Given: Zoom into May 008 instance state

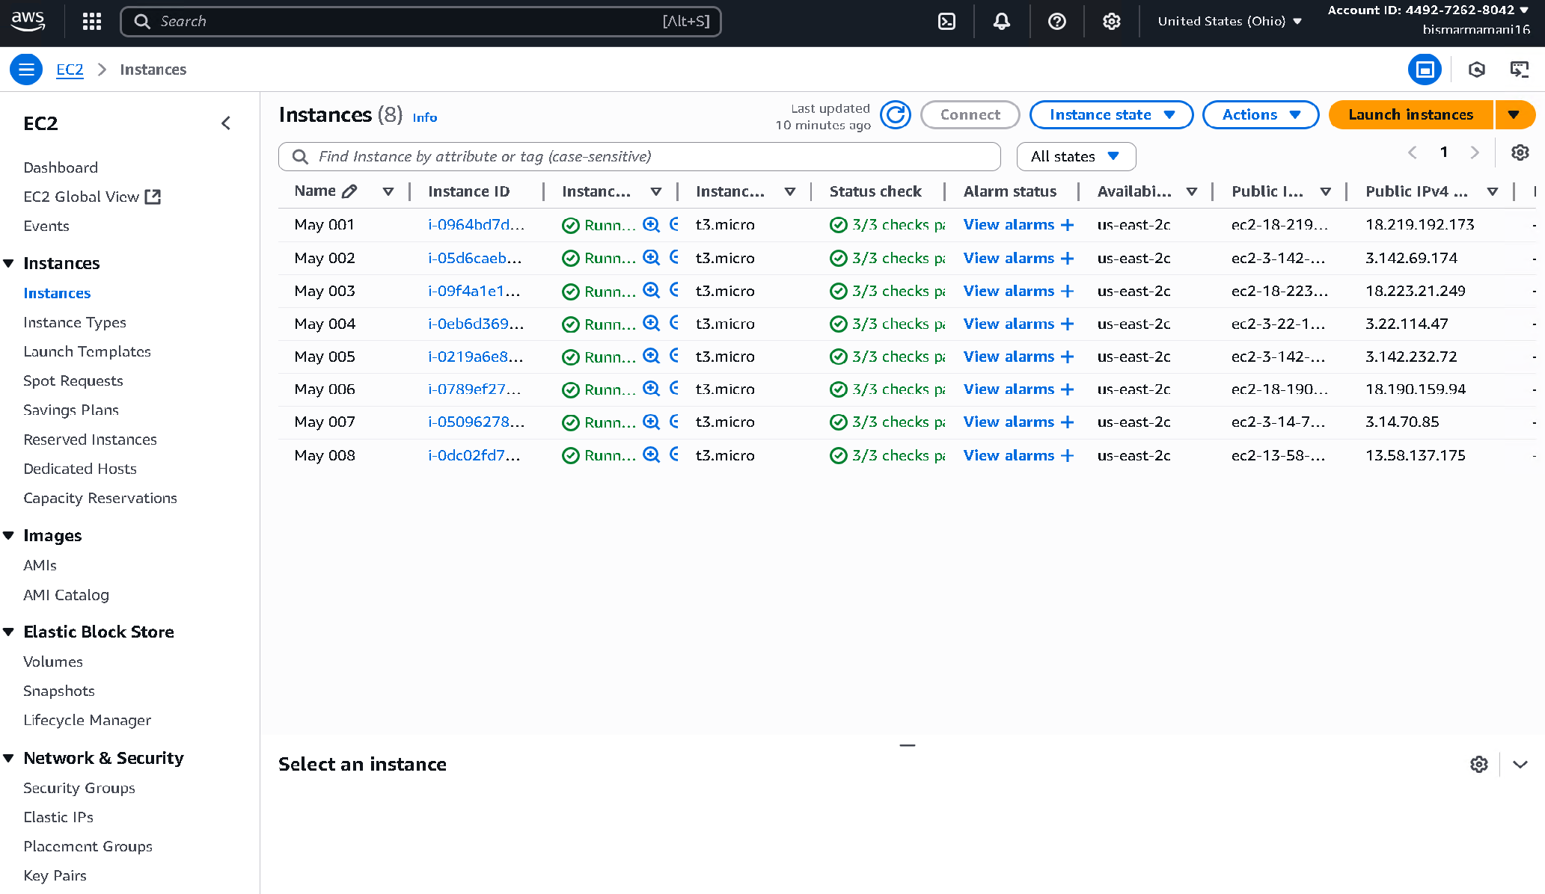Looking at the screenshot, I should click(x=652, y=454).
